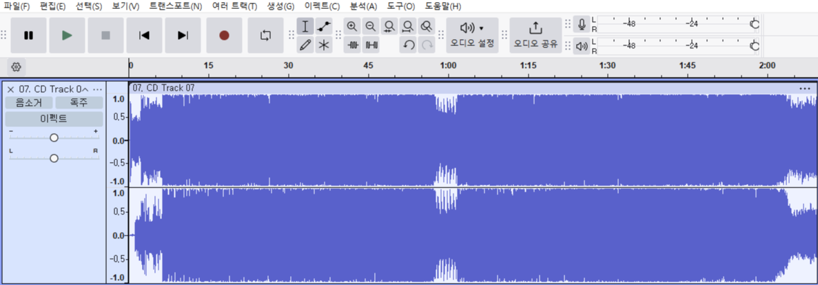Image resolution: width=818 pixels, height=285 pixels.
Task: Click the 15 mark on timeline ruler
Action: click(x=208, y=65)
